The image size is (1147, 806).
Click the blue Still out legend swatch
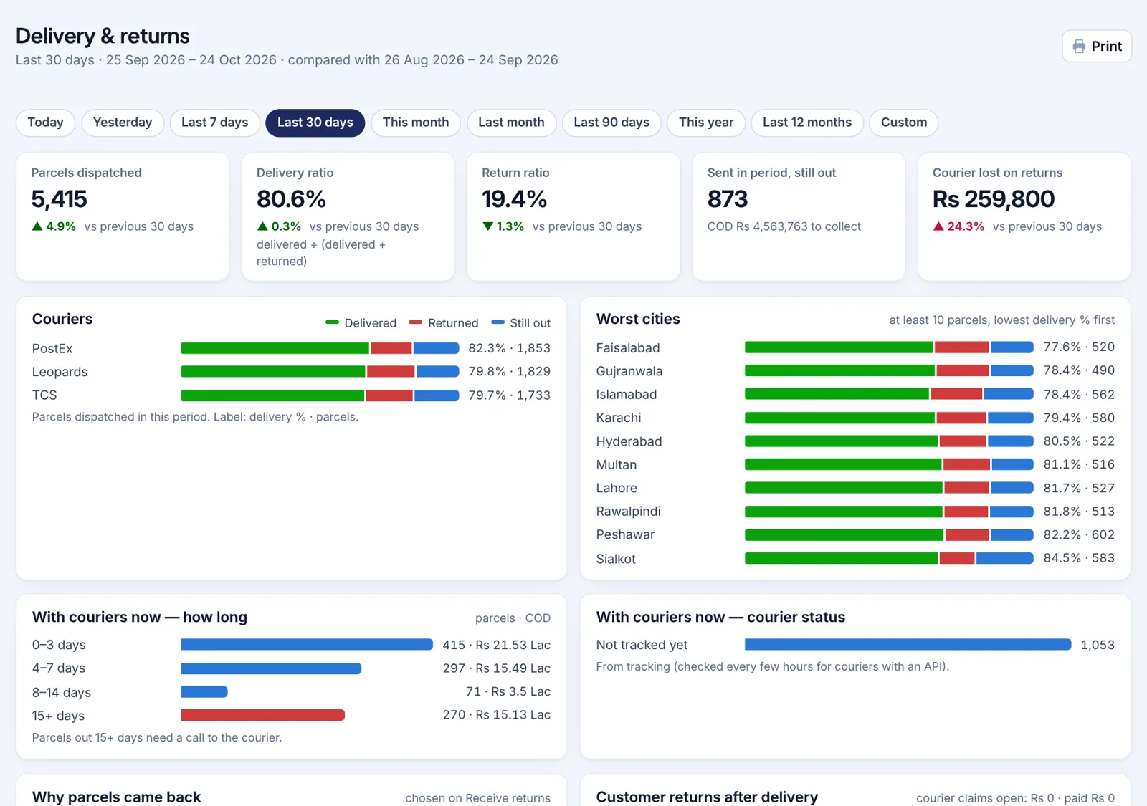click(x=498, y=322)
